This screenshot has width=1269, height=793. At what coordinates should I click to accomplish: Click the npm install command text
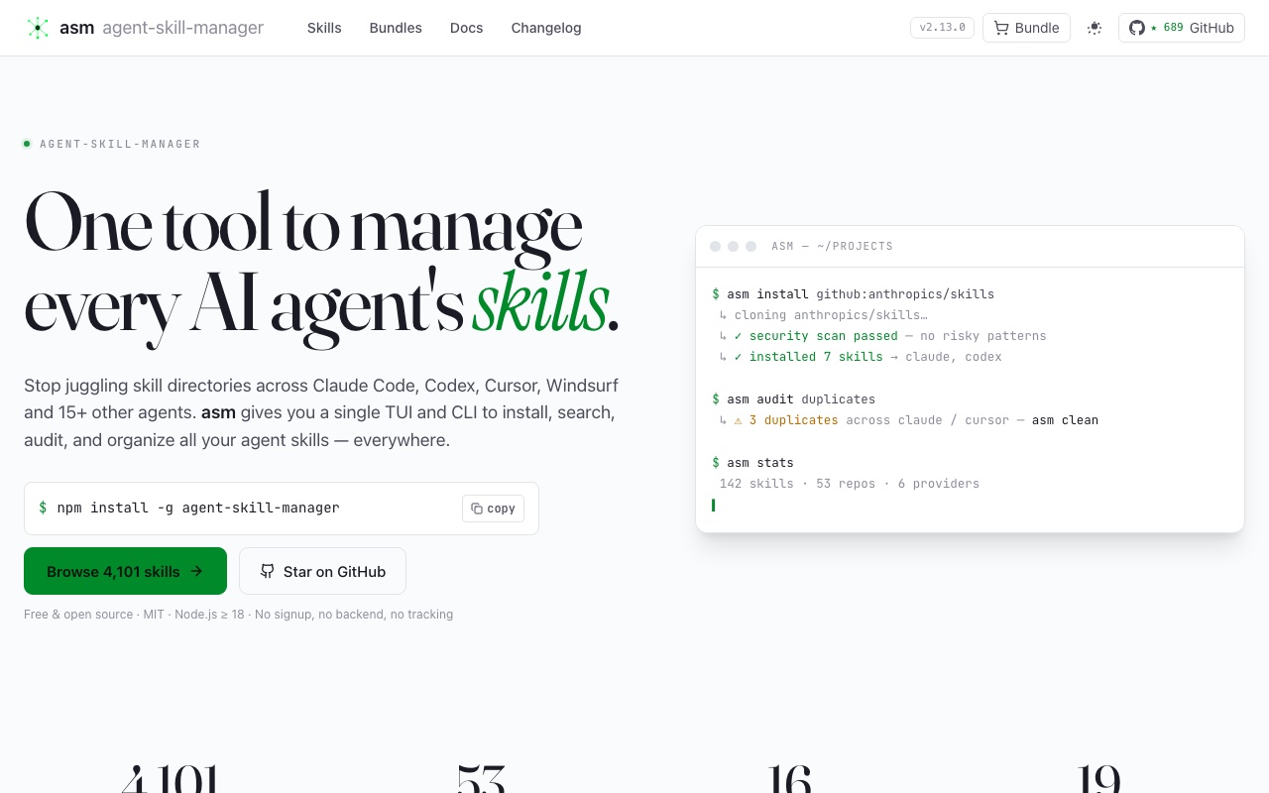[198, 508]
